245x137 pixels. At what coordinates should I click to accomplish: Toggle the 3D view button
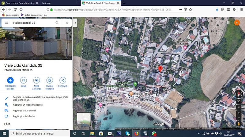[x=239, y=101]
